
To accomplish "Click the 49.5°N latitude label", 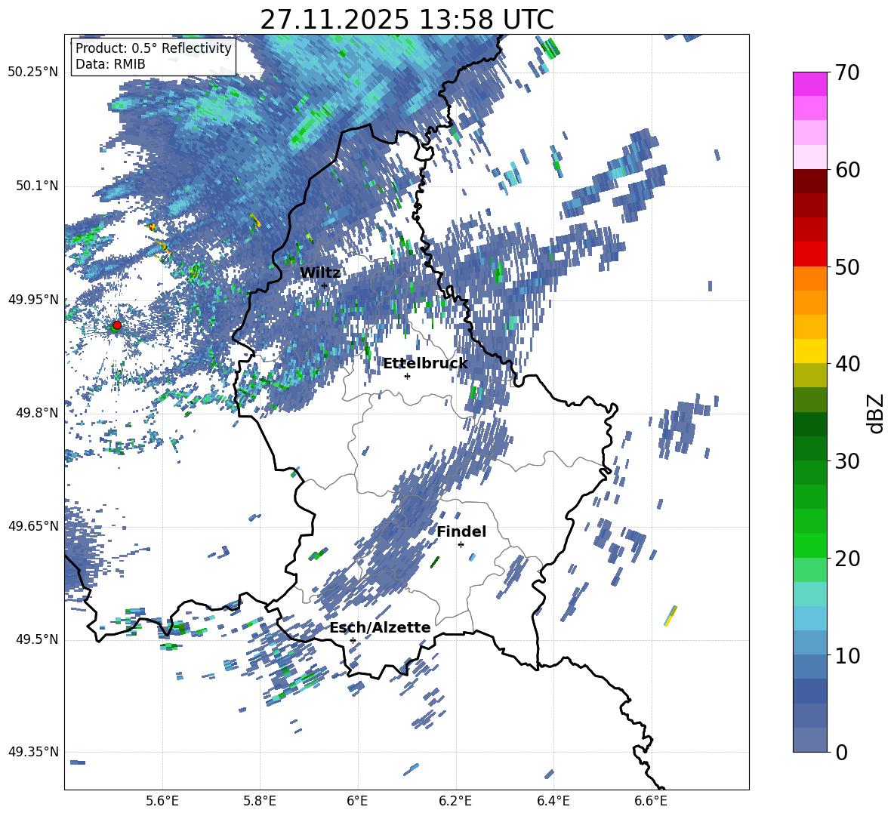I will (x=37, y=639).
